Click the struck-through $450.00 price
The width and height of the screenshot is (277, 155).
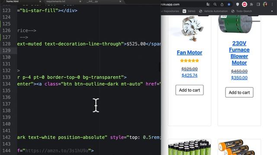pos(239,71)
